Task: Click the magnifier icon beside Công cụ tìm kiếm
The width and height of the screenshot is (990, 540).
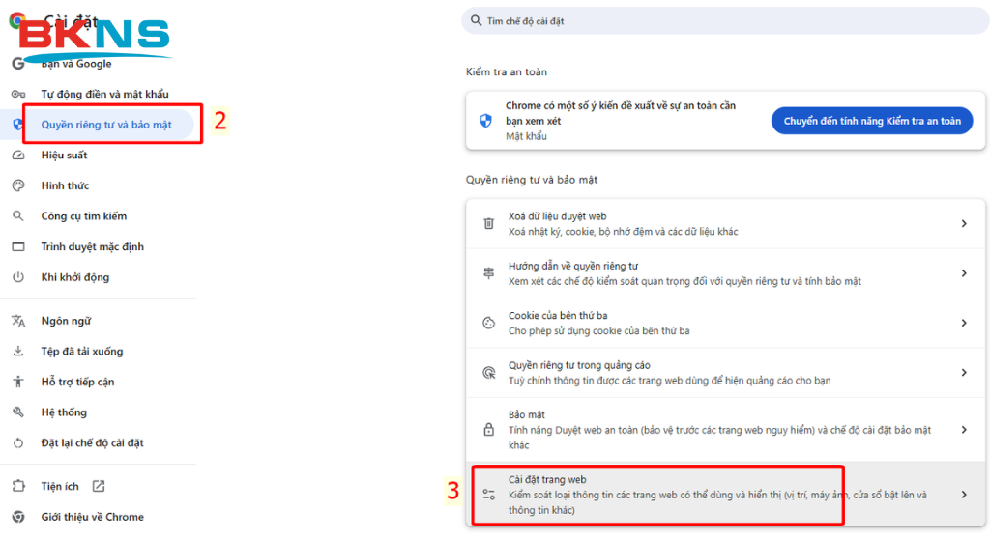Action: tap(18, 215)
